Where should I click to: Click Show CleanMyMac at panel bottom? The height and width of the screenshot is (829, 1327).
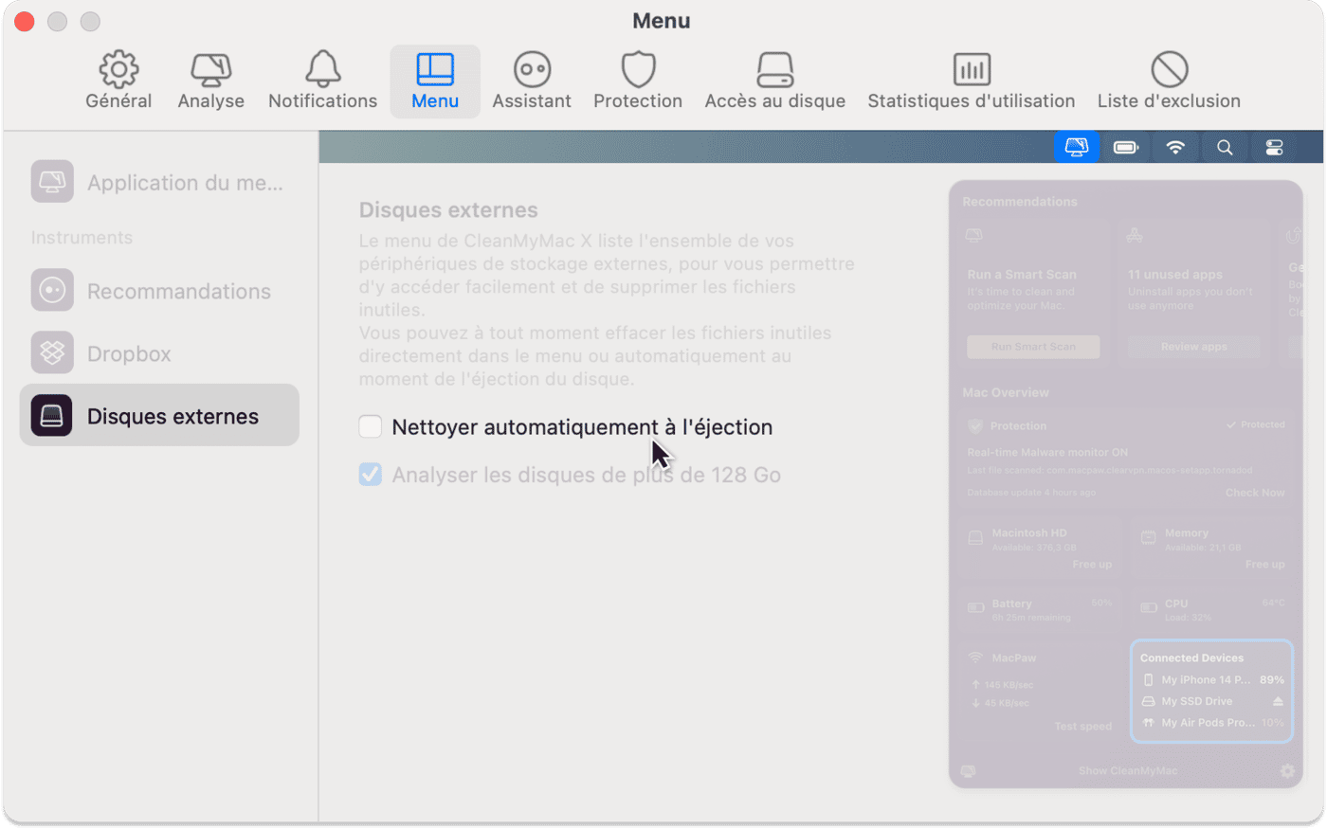[x=1128, y=771]
